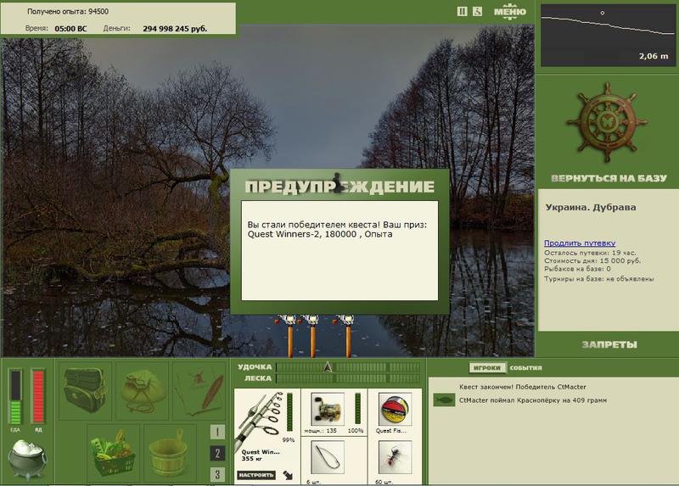Follow the Продлить путевку link
The image size is (679, 486).
click(580, 243)
